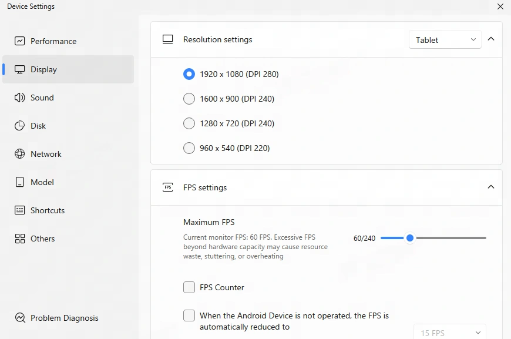Open the Others section grid icon
The height and width of the screenshot is (339, 511).
coord(19,239)
